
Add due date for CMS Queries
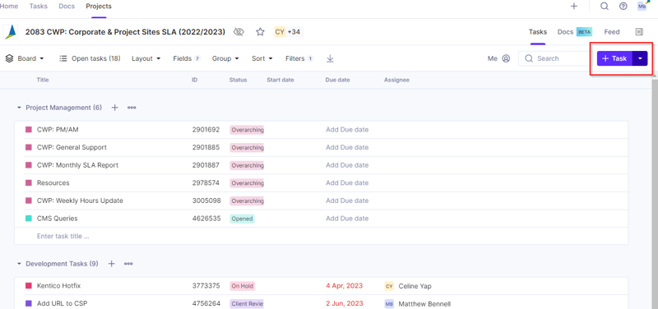(x=347, y=219)
